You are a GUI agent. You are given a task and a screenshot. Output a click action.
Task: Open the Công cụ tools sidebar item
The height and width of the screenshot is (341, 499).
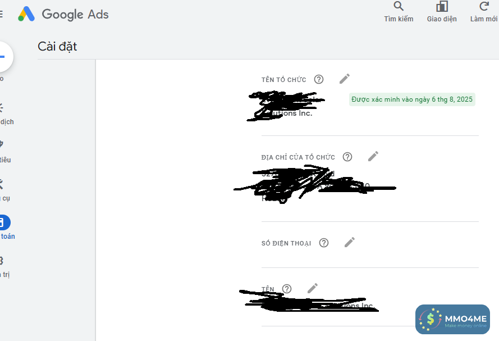click(x=5, y=190)
